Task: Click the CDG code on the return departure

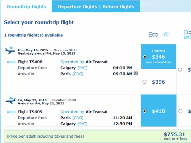Action: pos(78,118)
